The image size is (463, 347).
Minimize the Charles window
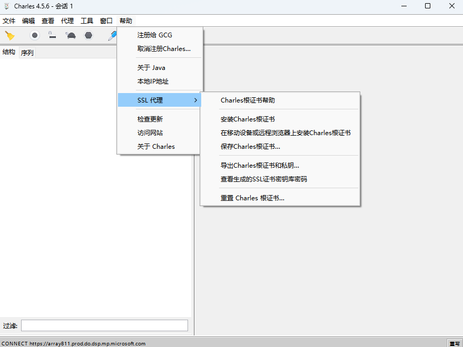point(404,6)
